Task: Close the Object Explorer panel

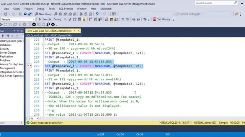Action: coord(21,31)
